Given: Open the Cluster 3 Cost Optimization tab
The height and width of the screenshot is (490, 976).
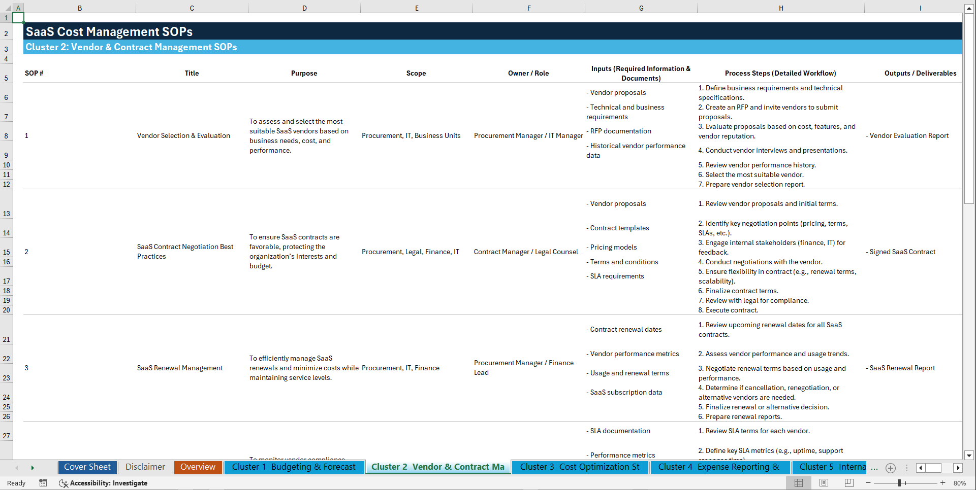Looking at the screenshot, I should pyautogui.click(x=580, y=467).
